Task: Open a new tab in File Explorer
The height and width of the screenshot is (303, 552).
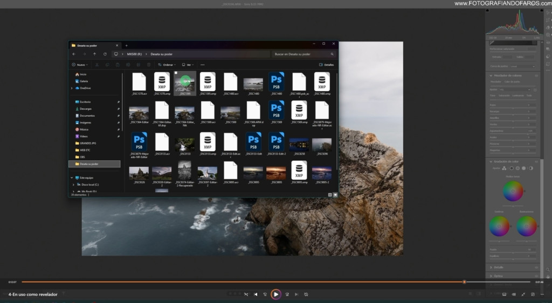Action: (126, 45)
